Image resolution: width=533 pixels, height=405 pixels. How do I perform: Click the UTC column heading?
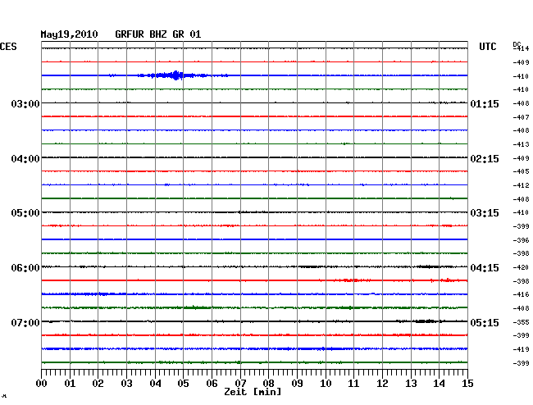pos(487,47)
